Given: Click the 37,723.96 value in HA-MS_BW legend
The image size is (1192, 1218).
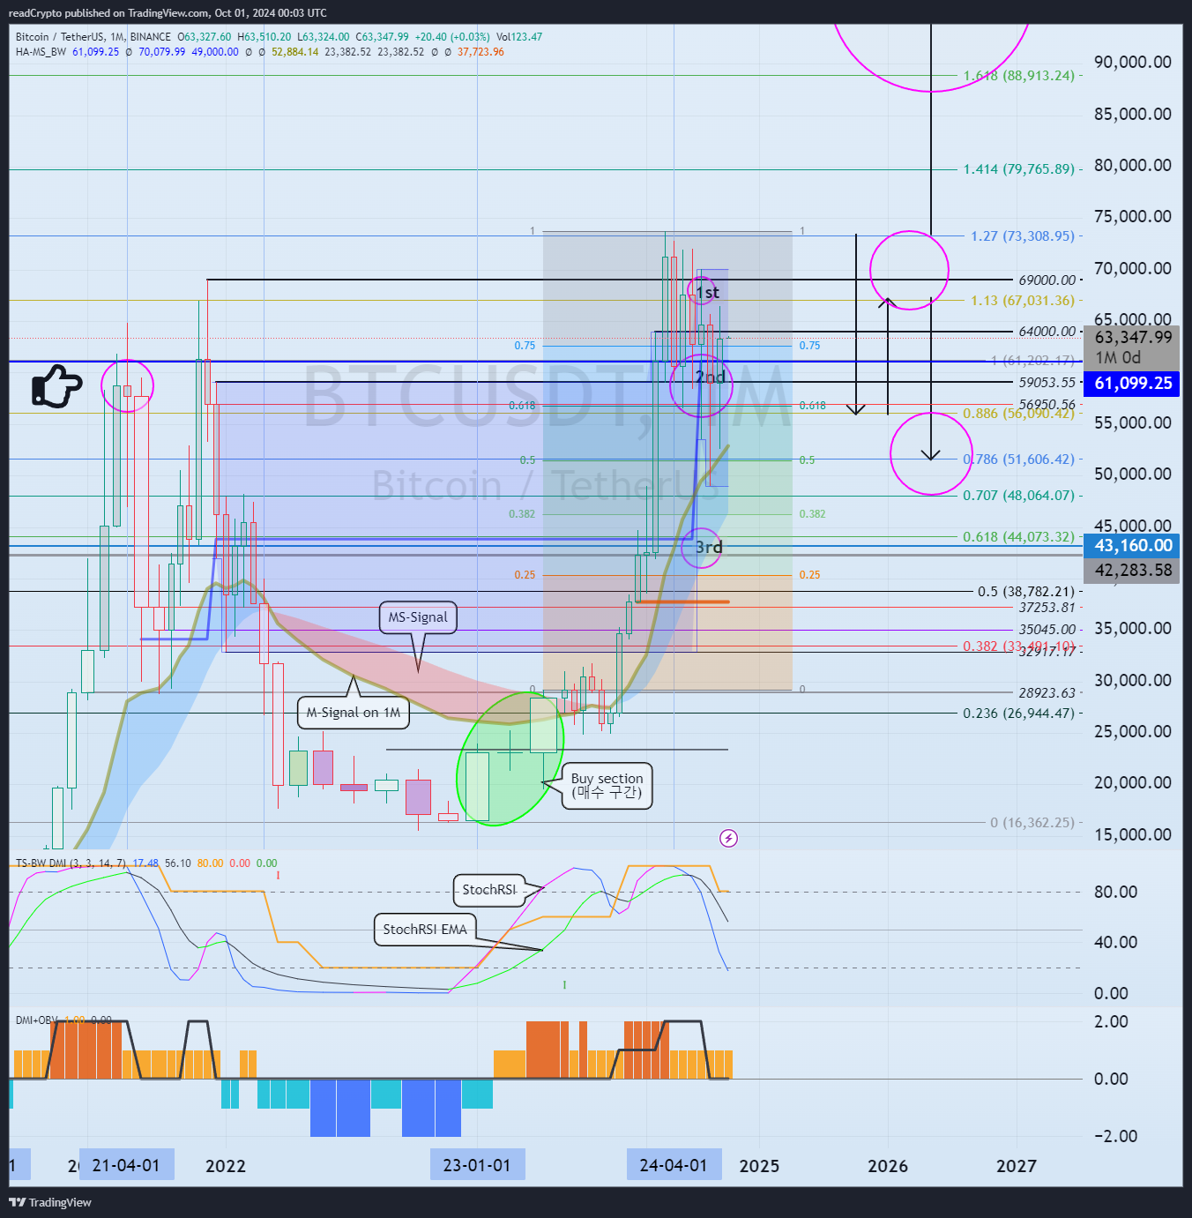Looking at the screenshot, I should tap(481, 52).
